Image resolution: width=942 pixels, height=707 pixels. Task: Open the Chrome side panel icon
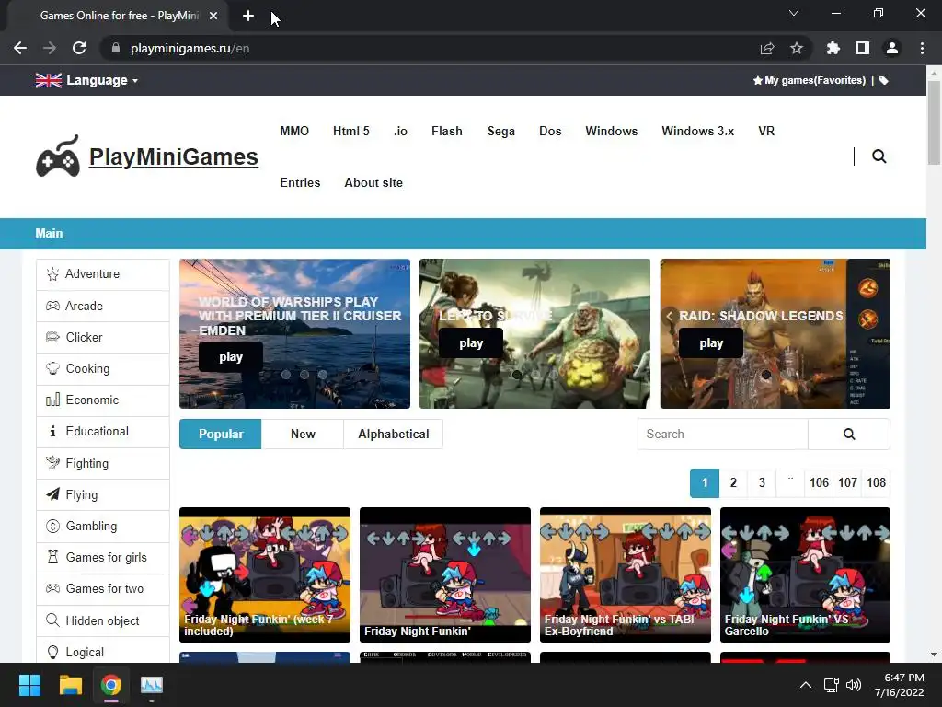[863, 48]
